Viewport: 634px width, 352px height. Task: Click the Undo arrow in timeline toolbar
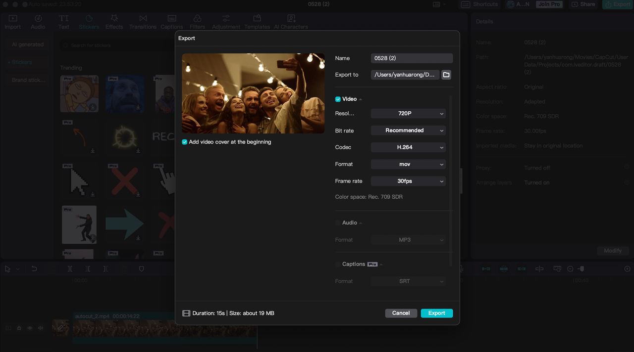[34, 269]
